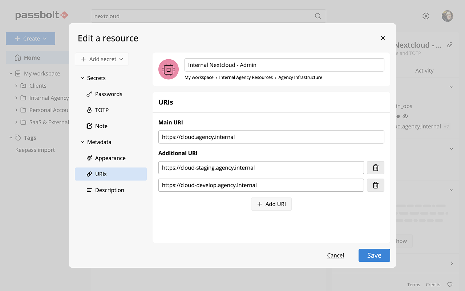Close the Edit a resource dialog
Image resolution: width=465 pixels, height=291 pixels.
(383, 38)
